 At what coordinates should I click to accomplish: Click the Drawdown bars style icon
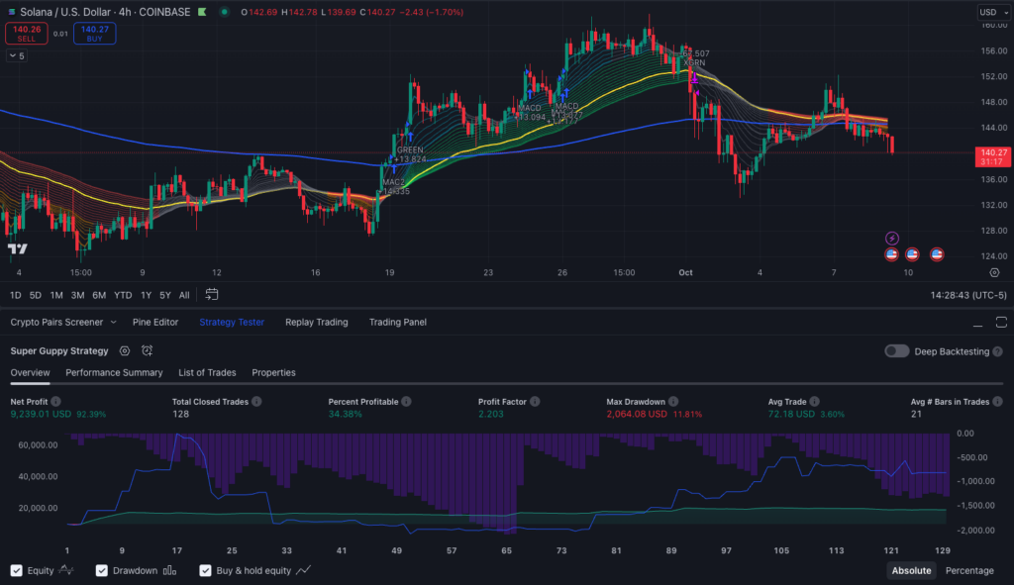169,570
